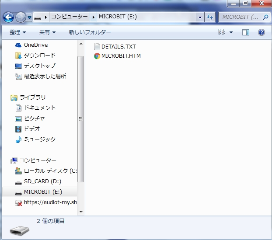Change the view with the view icon
272x240 pixels.
pyautogui.click(x=221, y=32)
